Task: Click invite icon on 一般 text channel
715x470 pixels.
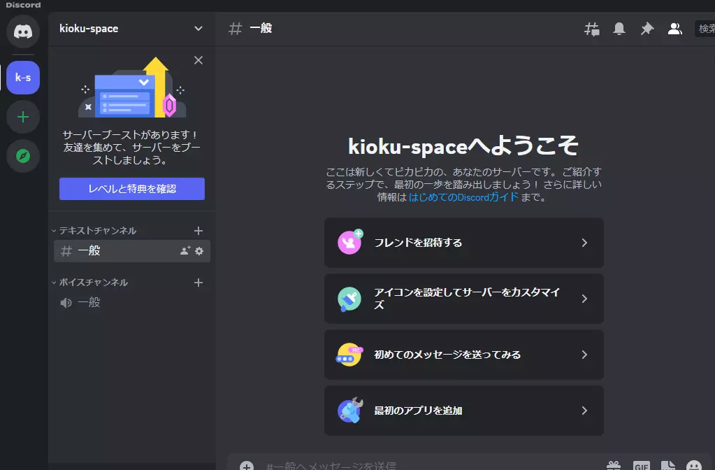Action: pos(185,251)
